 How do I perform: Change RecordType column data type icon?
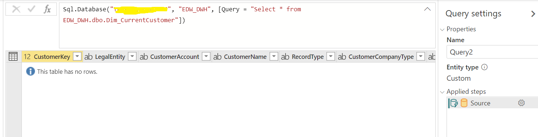pyautogui.click(x=285, y=57)
